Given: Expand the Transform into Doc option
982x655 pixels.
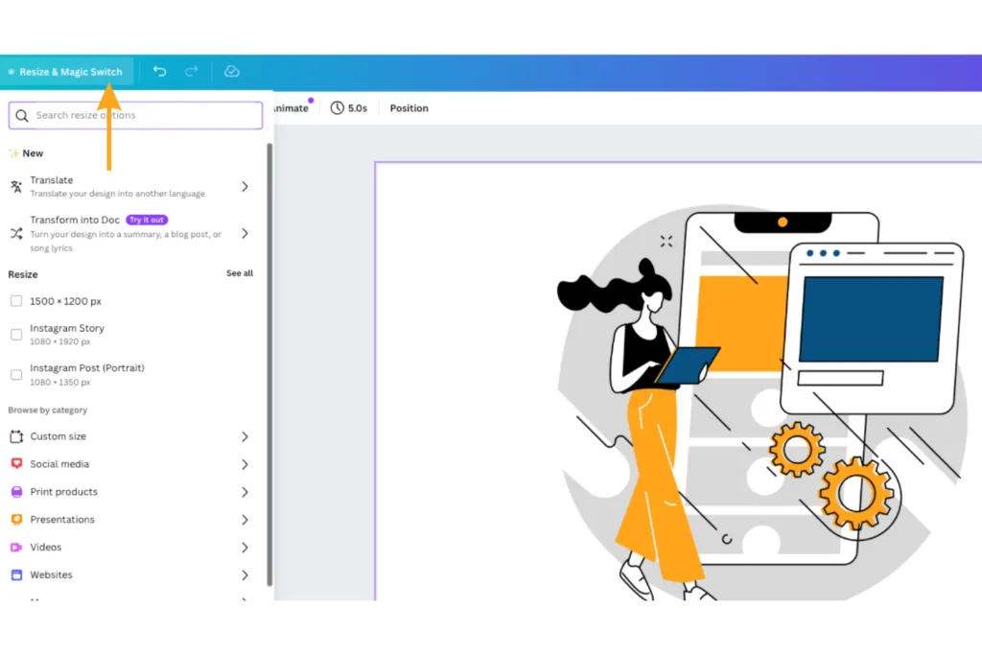Looking at the screenshot, I should pos(245,233).
